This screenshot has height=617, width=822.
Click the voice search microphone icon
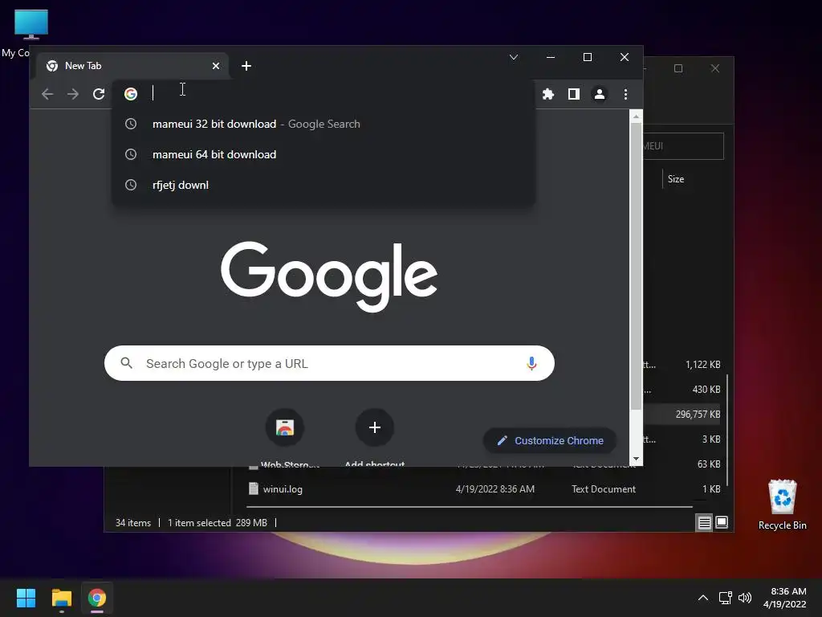[531, 363]
